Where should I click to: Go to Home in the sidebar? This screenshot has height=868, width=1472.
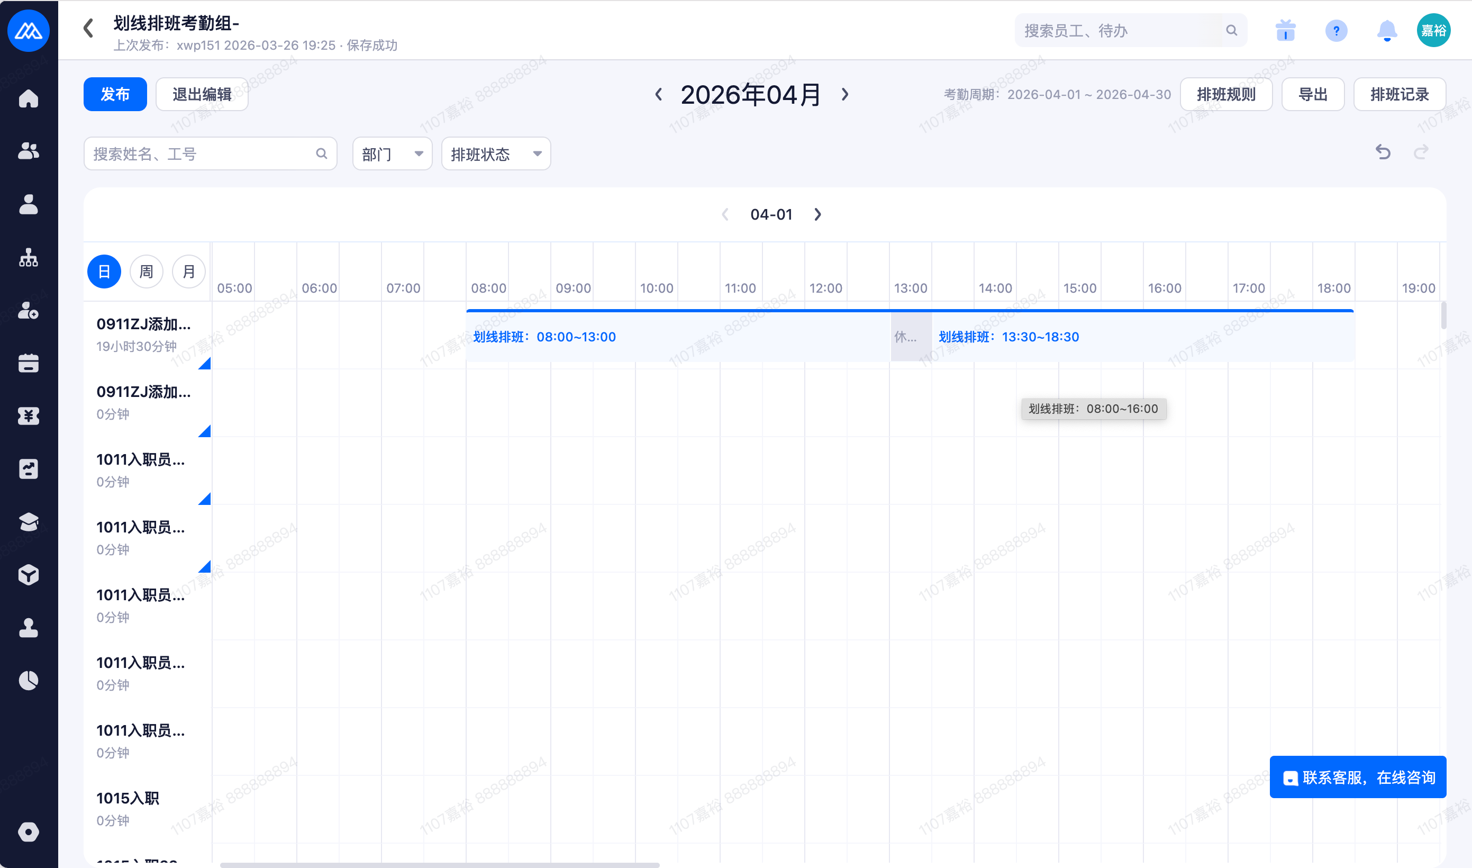28,98
